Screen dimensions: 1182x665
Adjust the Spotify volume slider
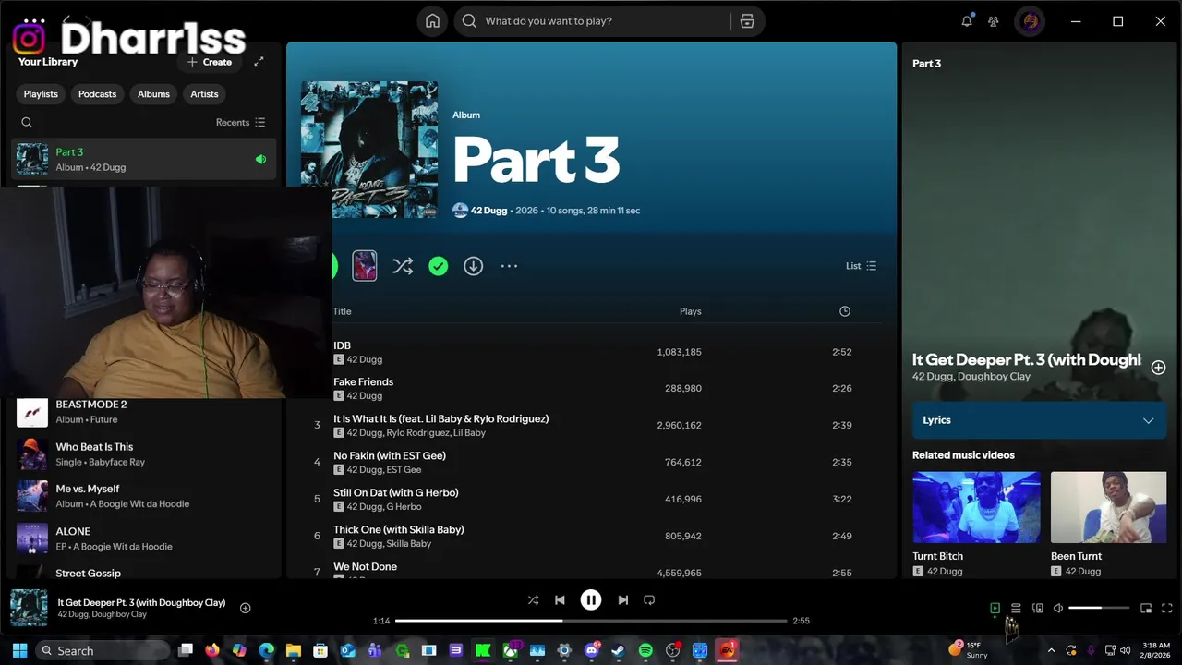coord(1099,608)
